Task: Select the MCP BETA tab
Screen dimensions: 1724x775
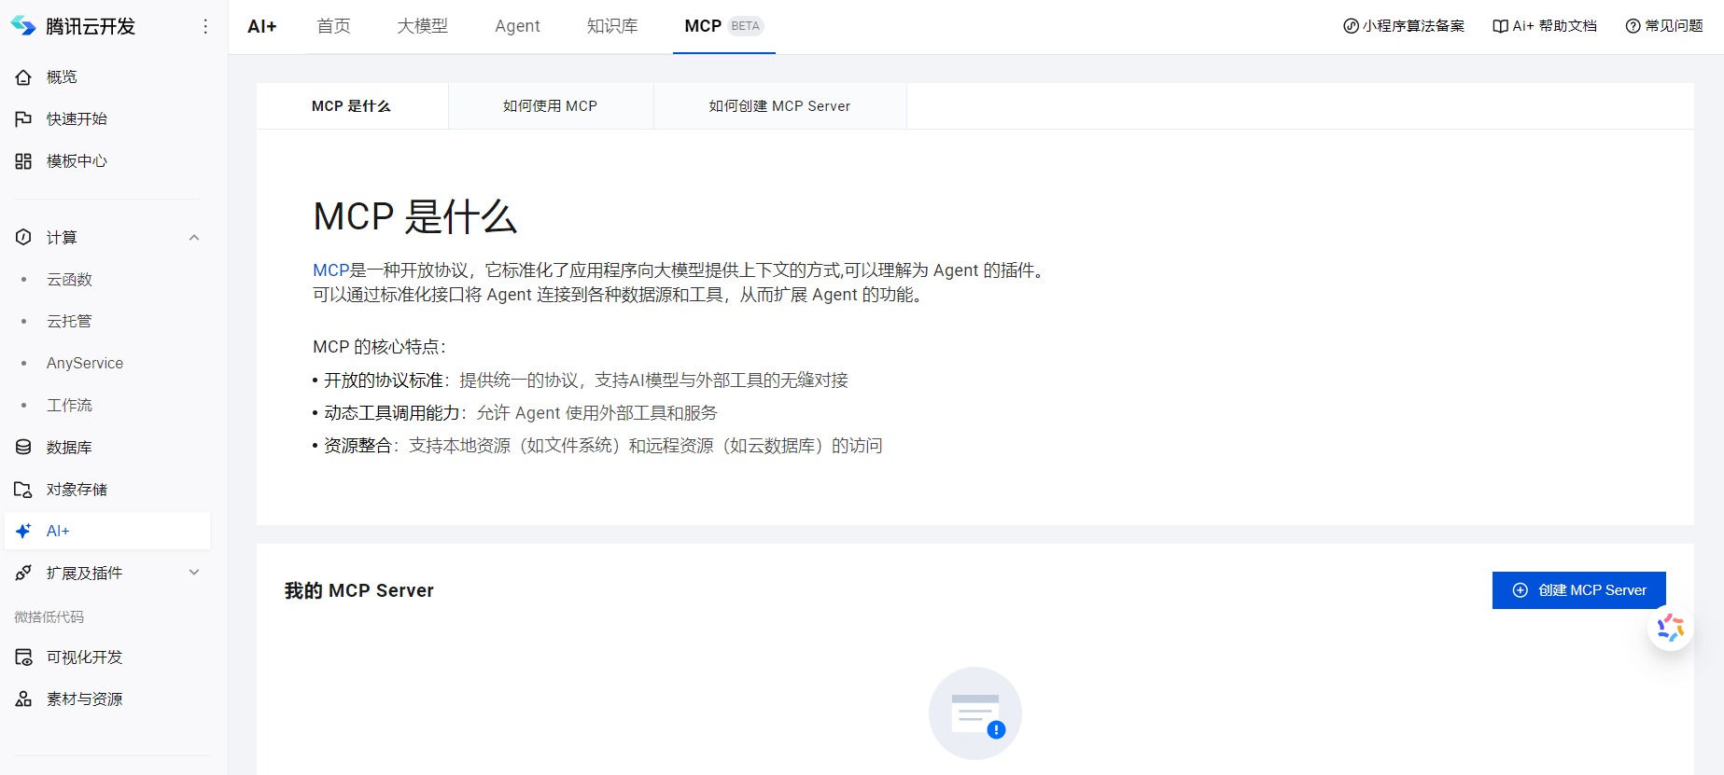Action: (x=724, y=26)
